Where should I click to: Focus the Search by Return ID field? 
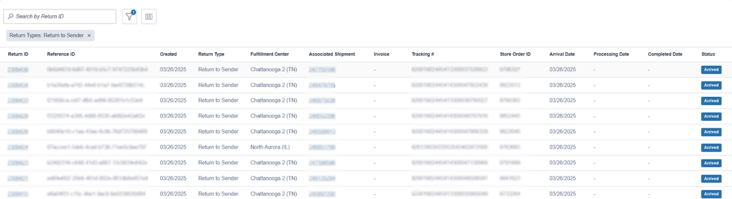[x=60, y=16]
